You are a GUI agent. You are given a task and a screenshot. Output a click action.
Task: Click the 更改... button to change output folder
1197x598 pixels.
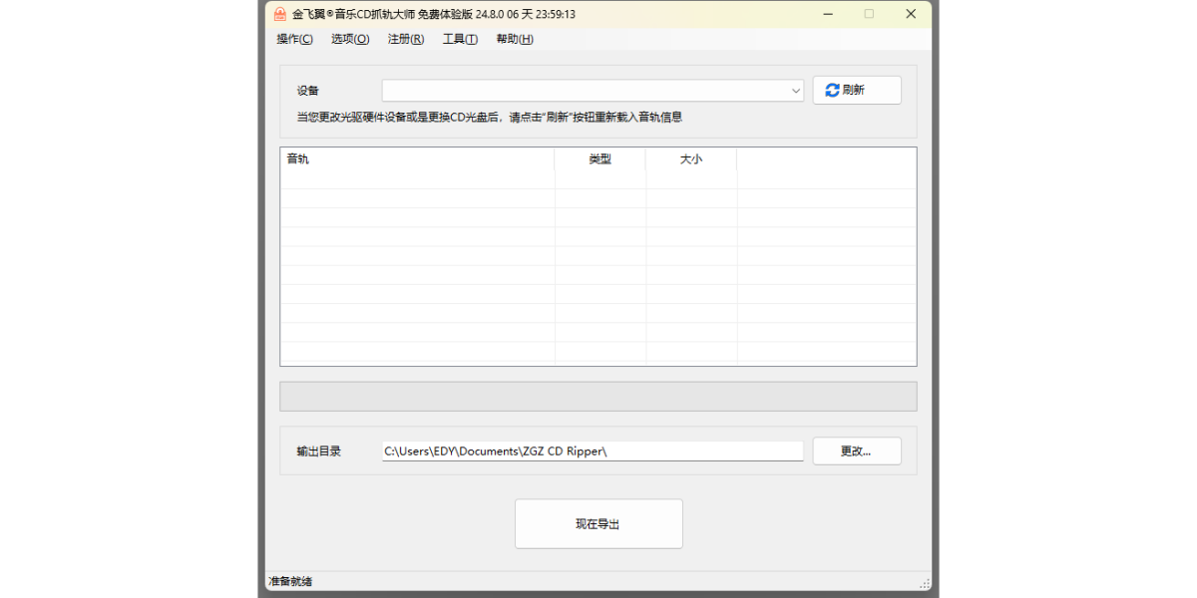(856, 450)
